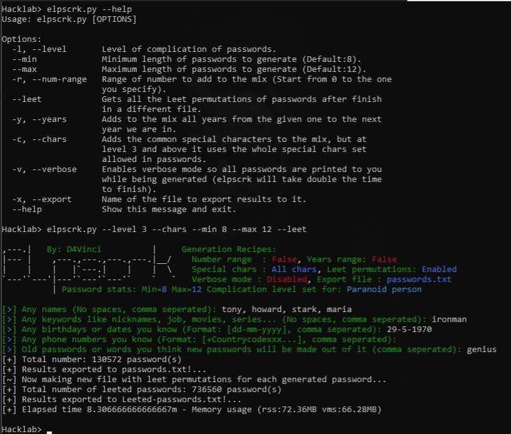Click the 'Memory usage (rss:72.36MB vms:66.28MB)' text
511x434 pixels.
click(287, 410)
